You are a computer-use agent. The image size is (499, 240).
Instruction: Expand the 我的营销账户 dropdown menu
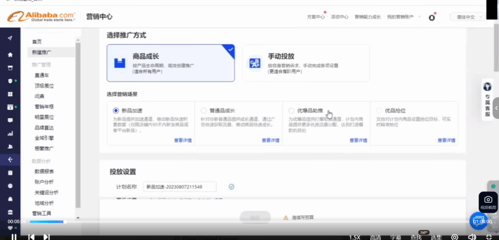(402, 17)
